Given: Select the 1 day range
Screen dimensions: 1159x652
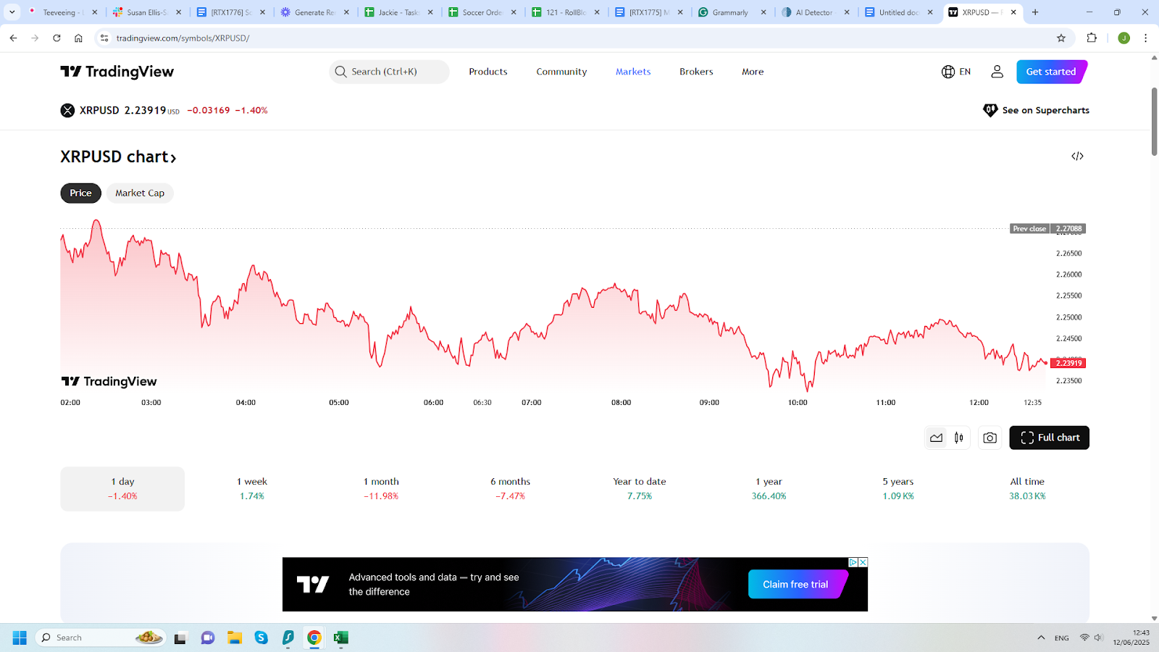Looking at the screenshot, I should coord(122,489).
